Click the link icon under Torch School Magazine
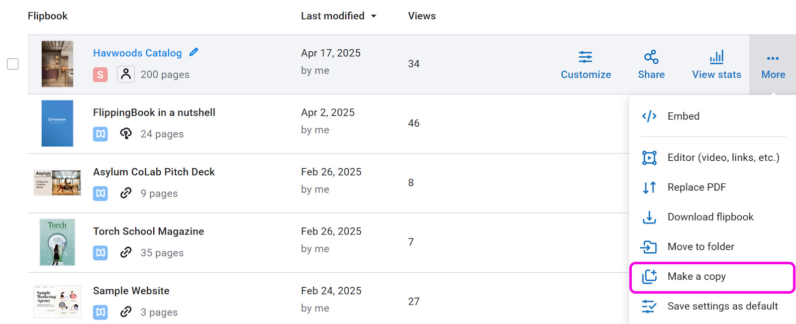 click(126, 252)
